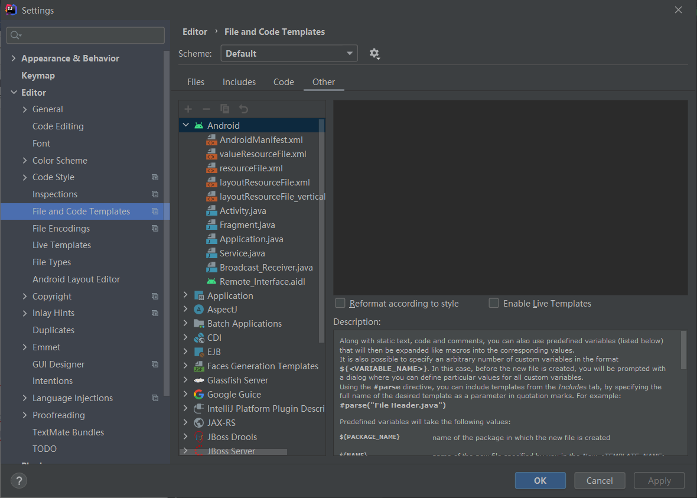Click the template tree horizontal scrollbar
Viewport: 697px width, 498px height.
(x=233, y=452)
